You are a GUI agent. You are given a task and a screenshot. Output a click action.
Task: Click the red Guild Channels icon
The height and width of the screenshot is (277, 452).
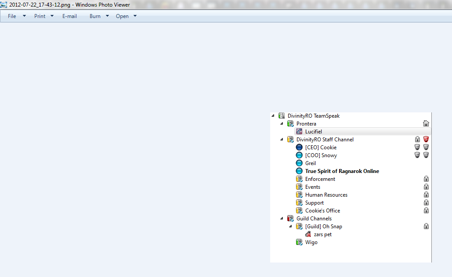tap(290, 219)
